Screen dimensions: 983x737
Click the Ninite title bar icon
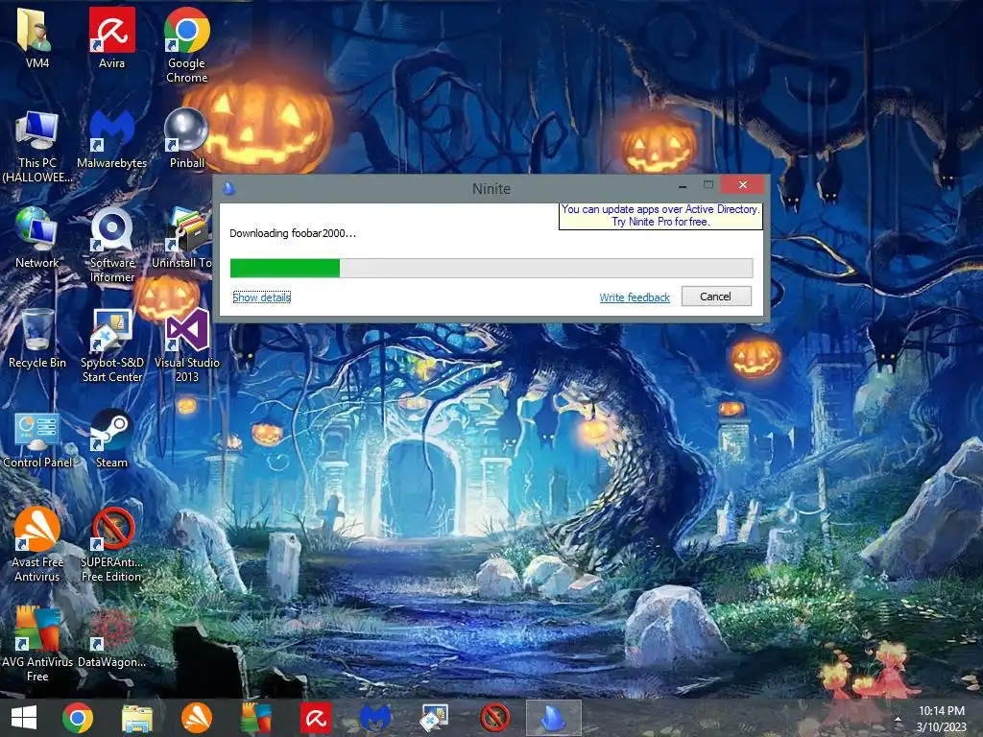[229, 187]
